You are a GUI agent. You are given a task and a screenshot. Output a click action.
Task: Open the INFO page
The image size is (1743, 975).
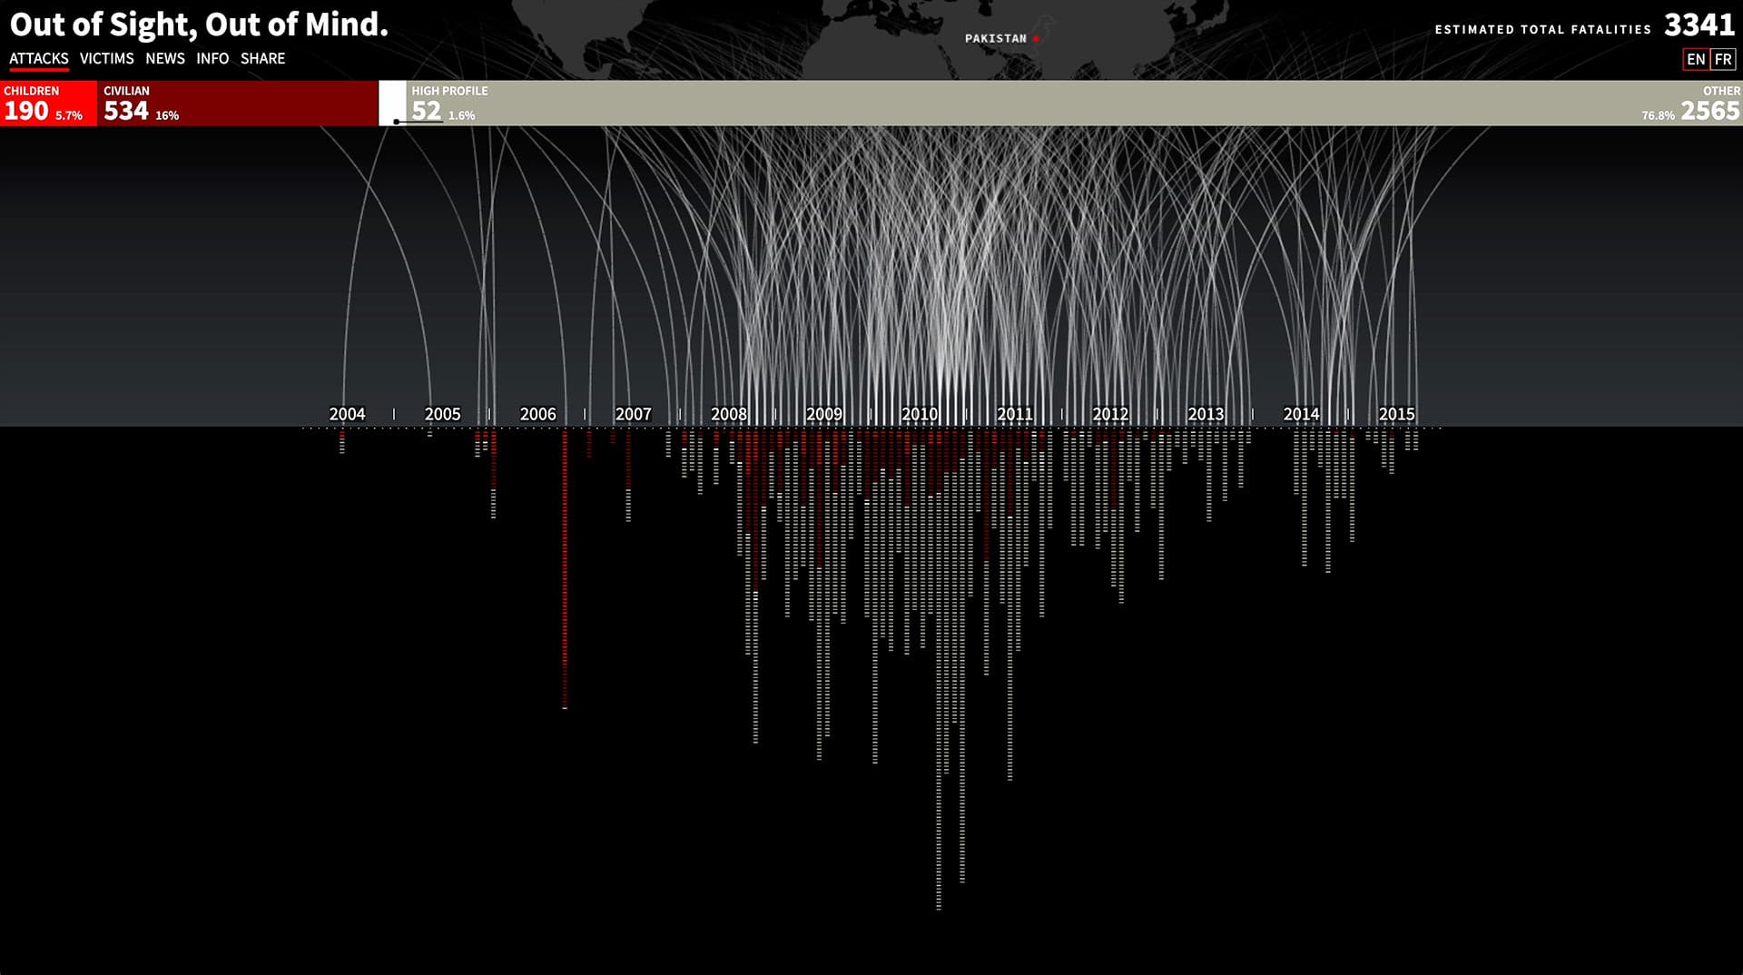212,58
